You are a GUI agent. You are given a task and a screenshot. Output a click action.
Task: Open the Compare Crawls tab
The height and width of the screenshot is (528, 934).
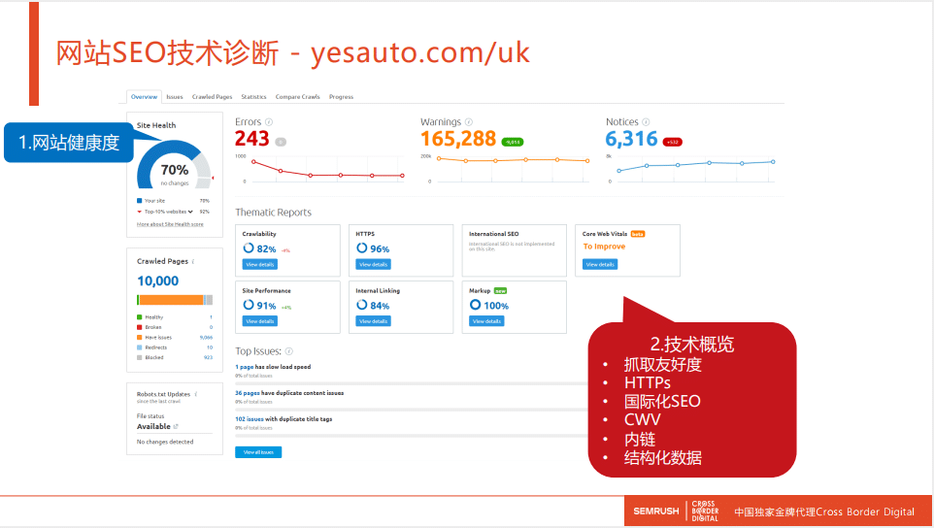pyautogui.click(x=297, y=97)
